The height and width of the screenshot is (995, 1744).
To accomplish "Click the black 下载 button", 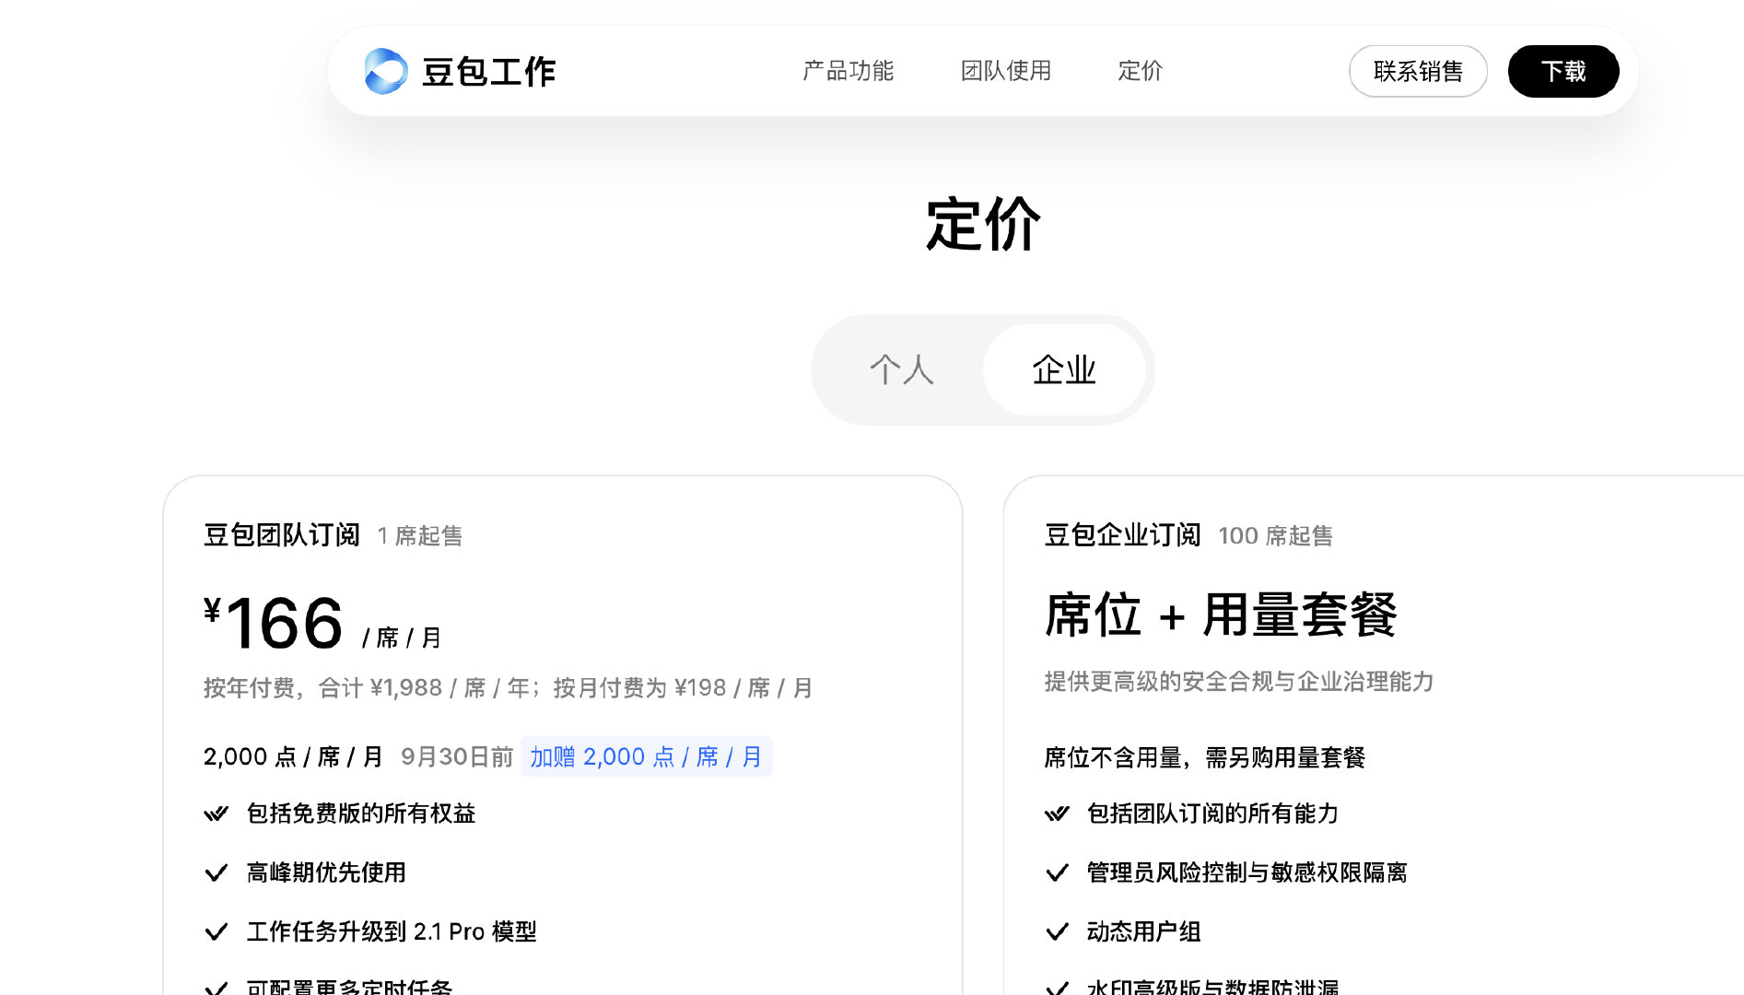I will coord(1563,71).
